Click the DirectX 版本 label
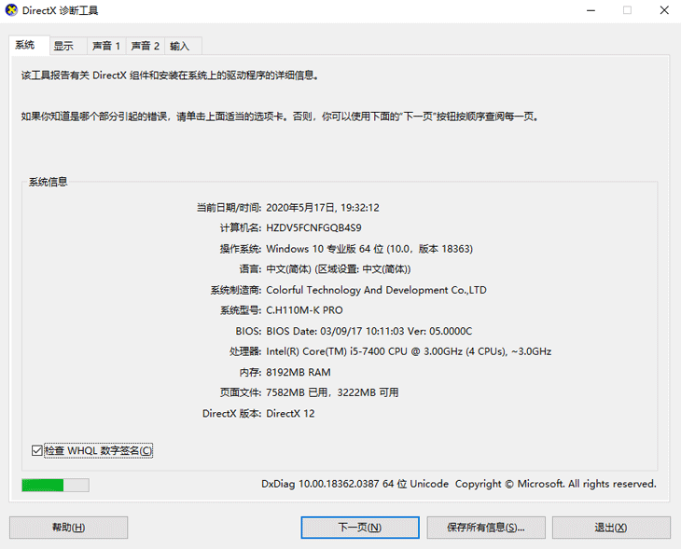 pos(232,413)
